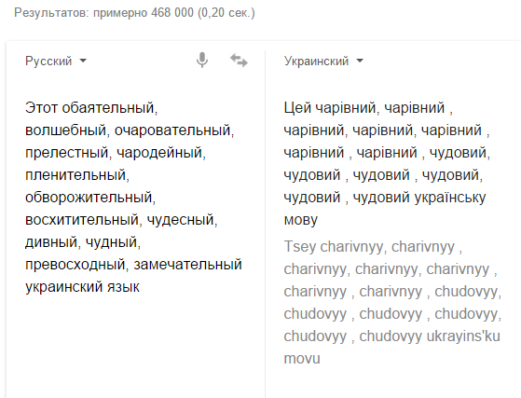Place cursor on the word Этот
The height and width of the screenshot is (398, 521).
(42, 108)
